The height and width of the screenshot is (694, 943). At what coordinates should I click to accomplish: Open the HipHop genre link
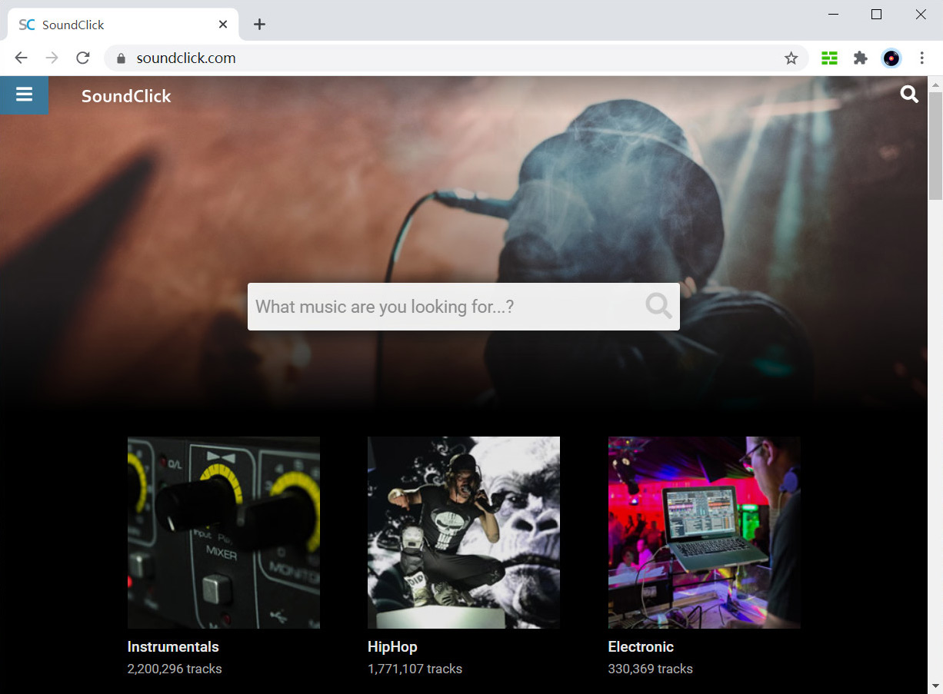[392, 646]
